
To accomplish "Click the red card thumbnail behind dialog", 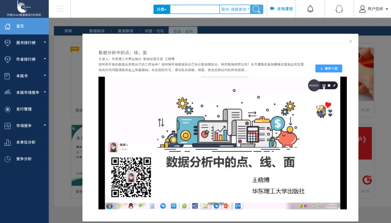I will click(x=365, y=143).
